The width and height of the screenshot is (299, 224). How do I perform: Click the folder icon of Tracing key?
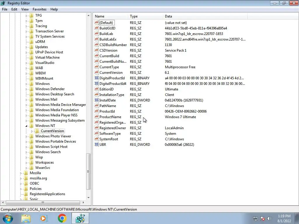(x=32, y=26)
